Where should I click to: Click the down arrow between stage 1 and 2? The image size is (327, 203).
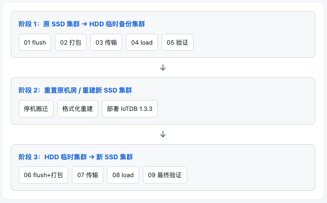pyautogui.click(x=163, y=68)
